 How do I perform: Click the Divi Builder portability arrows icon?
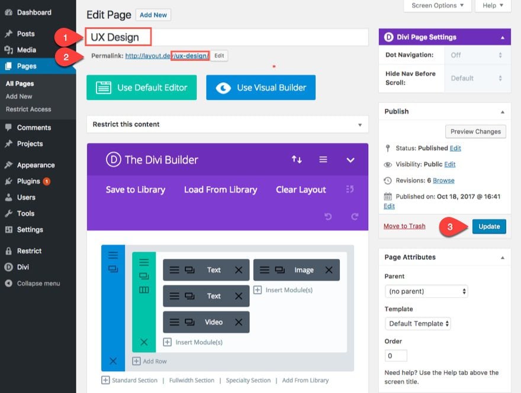pyautogui.click(x=297, y=160)
